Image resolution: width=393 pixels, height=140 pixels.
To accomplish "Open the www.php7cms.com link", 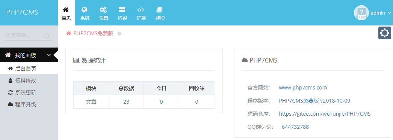I will [303, 88].
